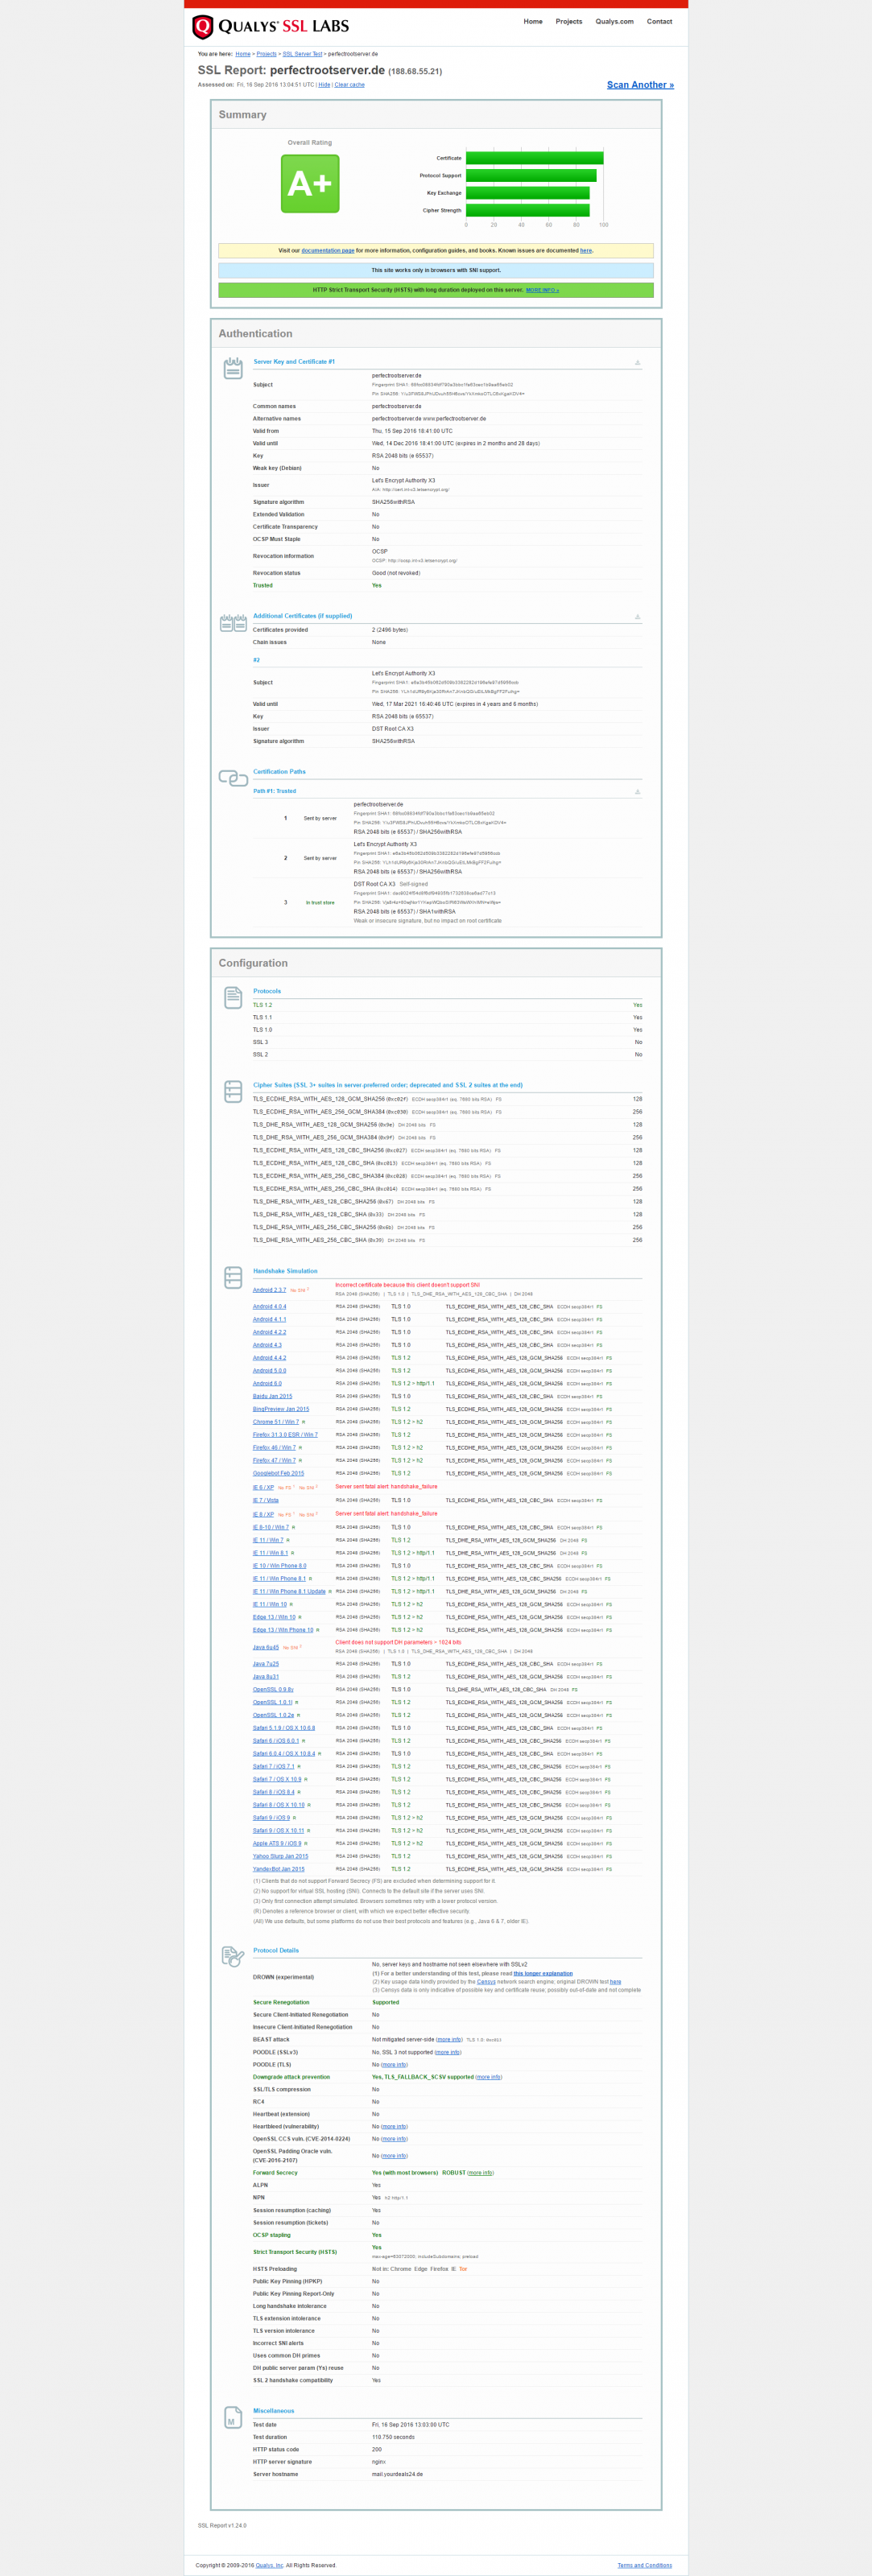872x2576 pixels.
Task: Open the Java 6u45 handshake link
Action: click(266, 1647)
